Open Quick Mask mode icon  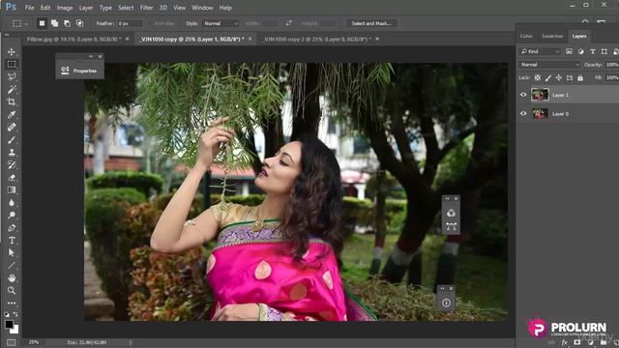[11, 342]
